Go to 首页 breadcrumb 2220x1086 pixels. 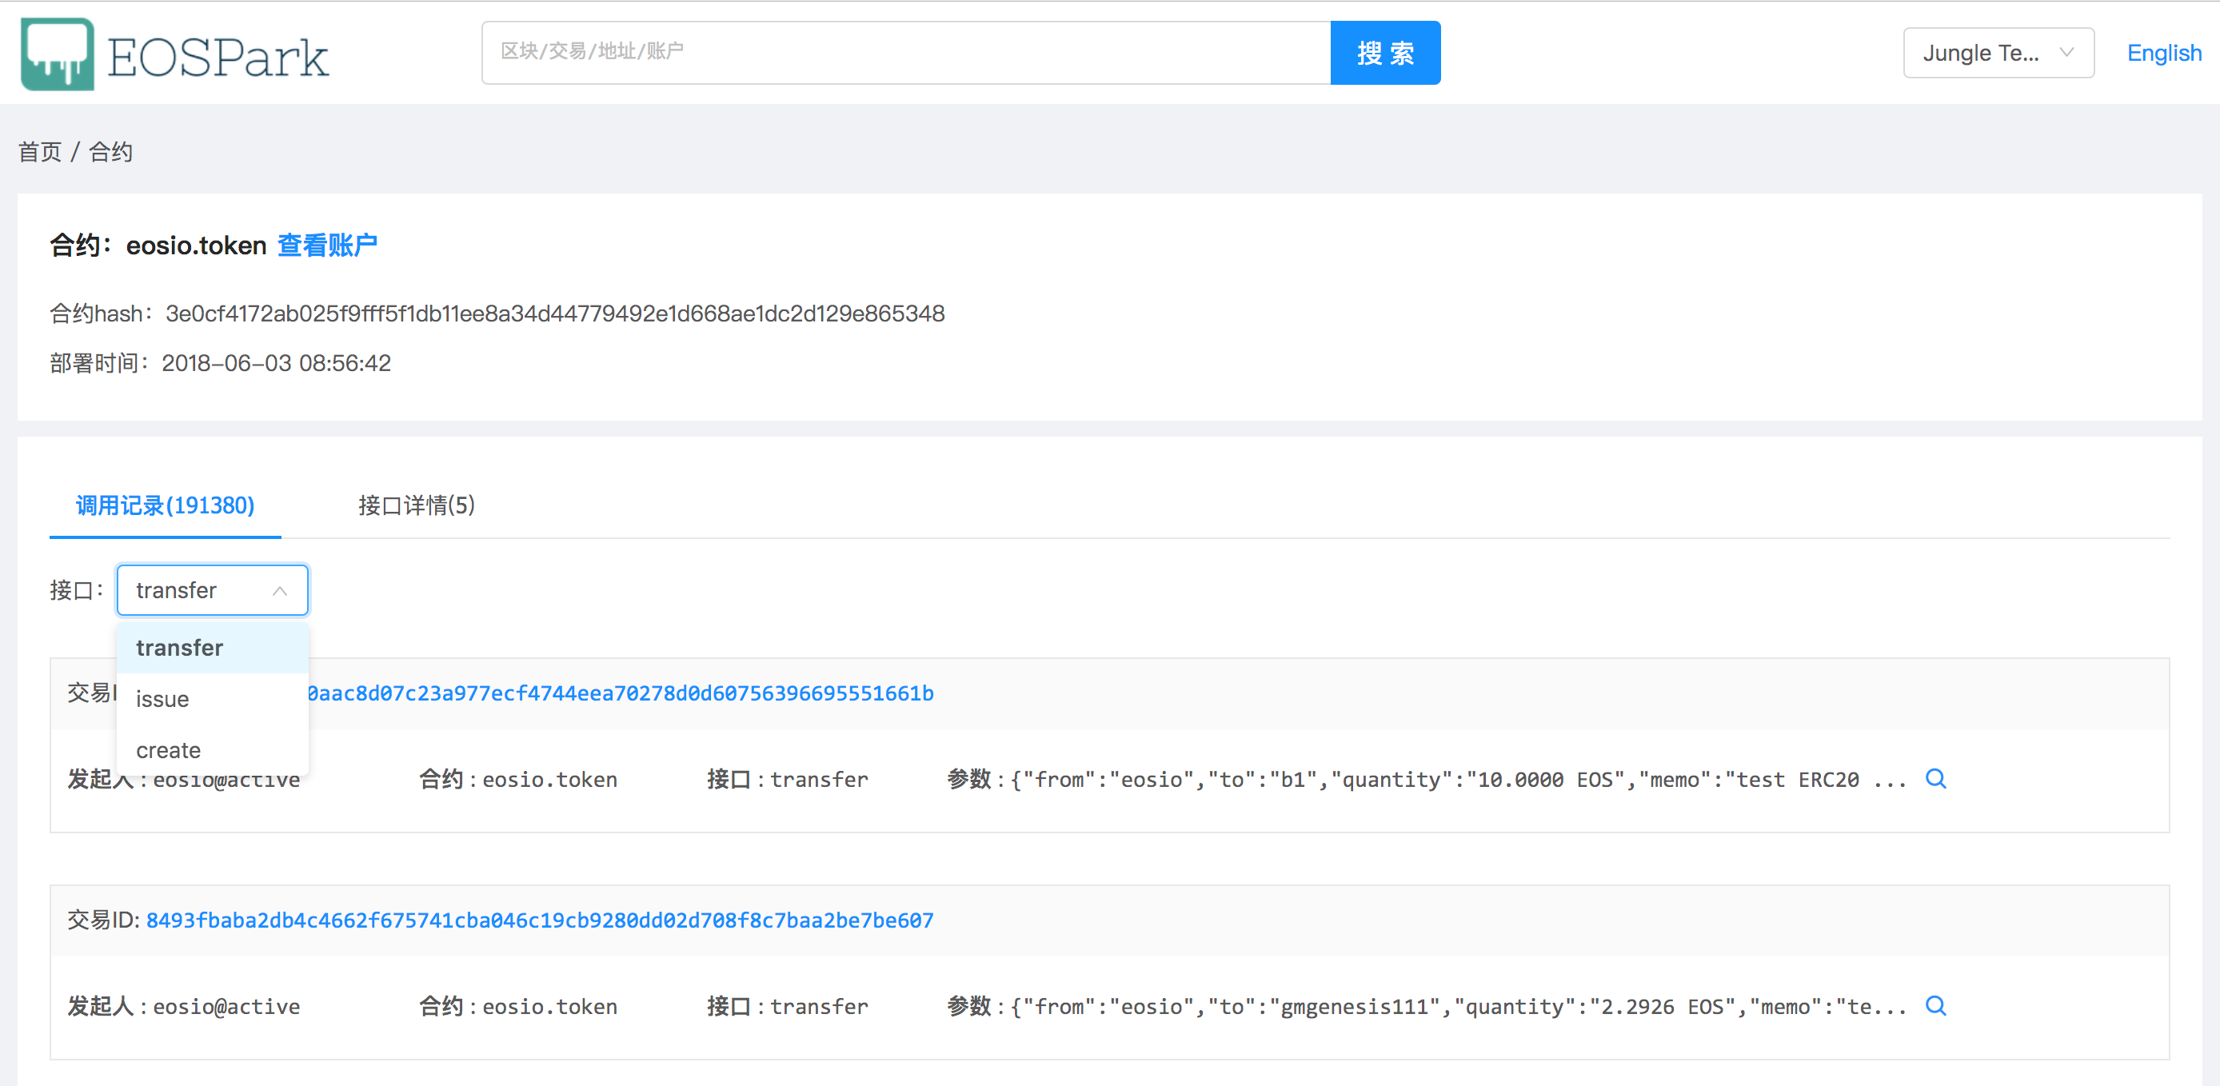(x=40, y=152)
